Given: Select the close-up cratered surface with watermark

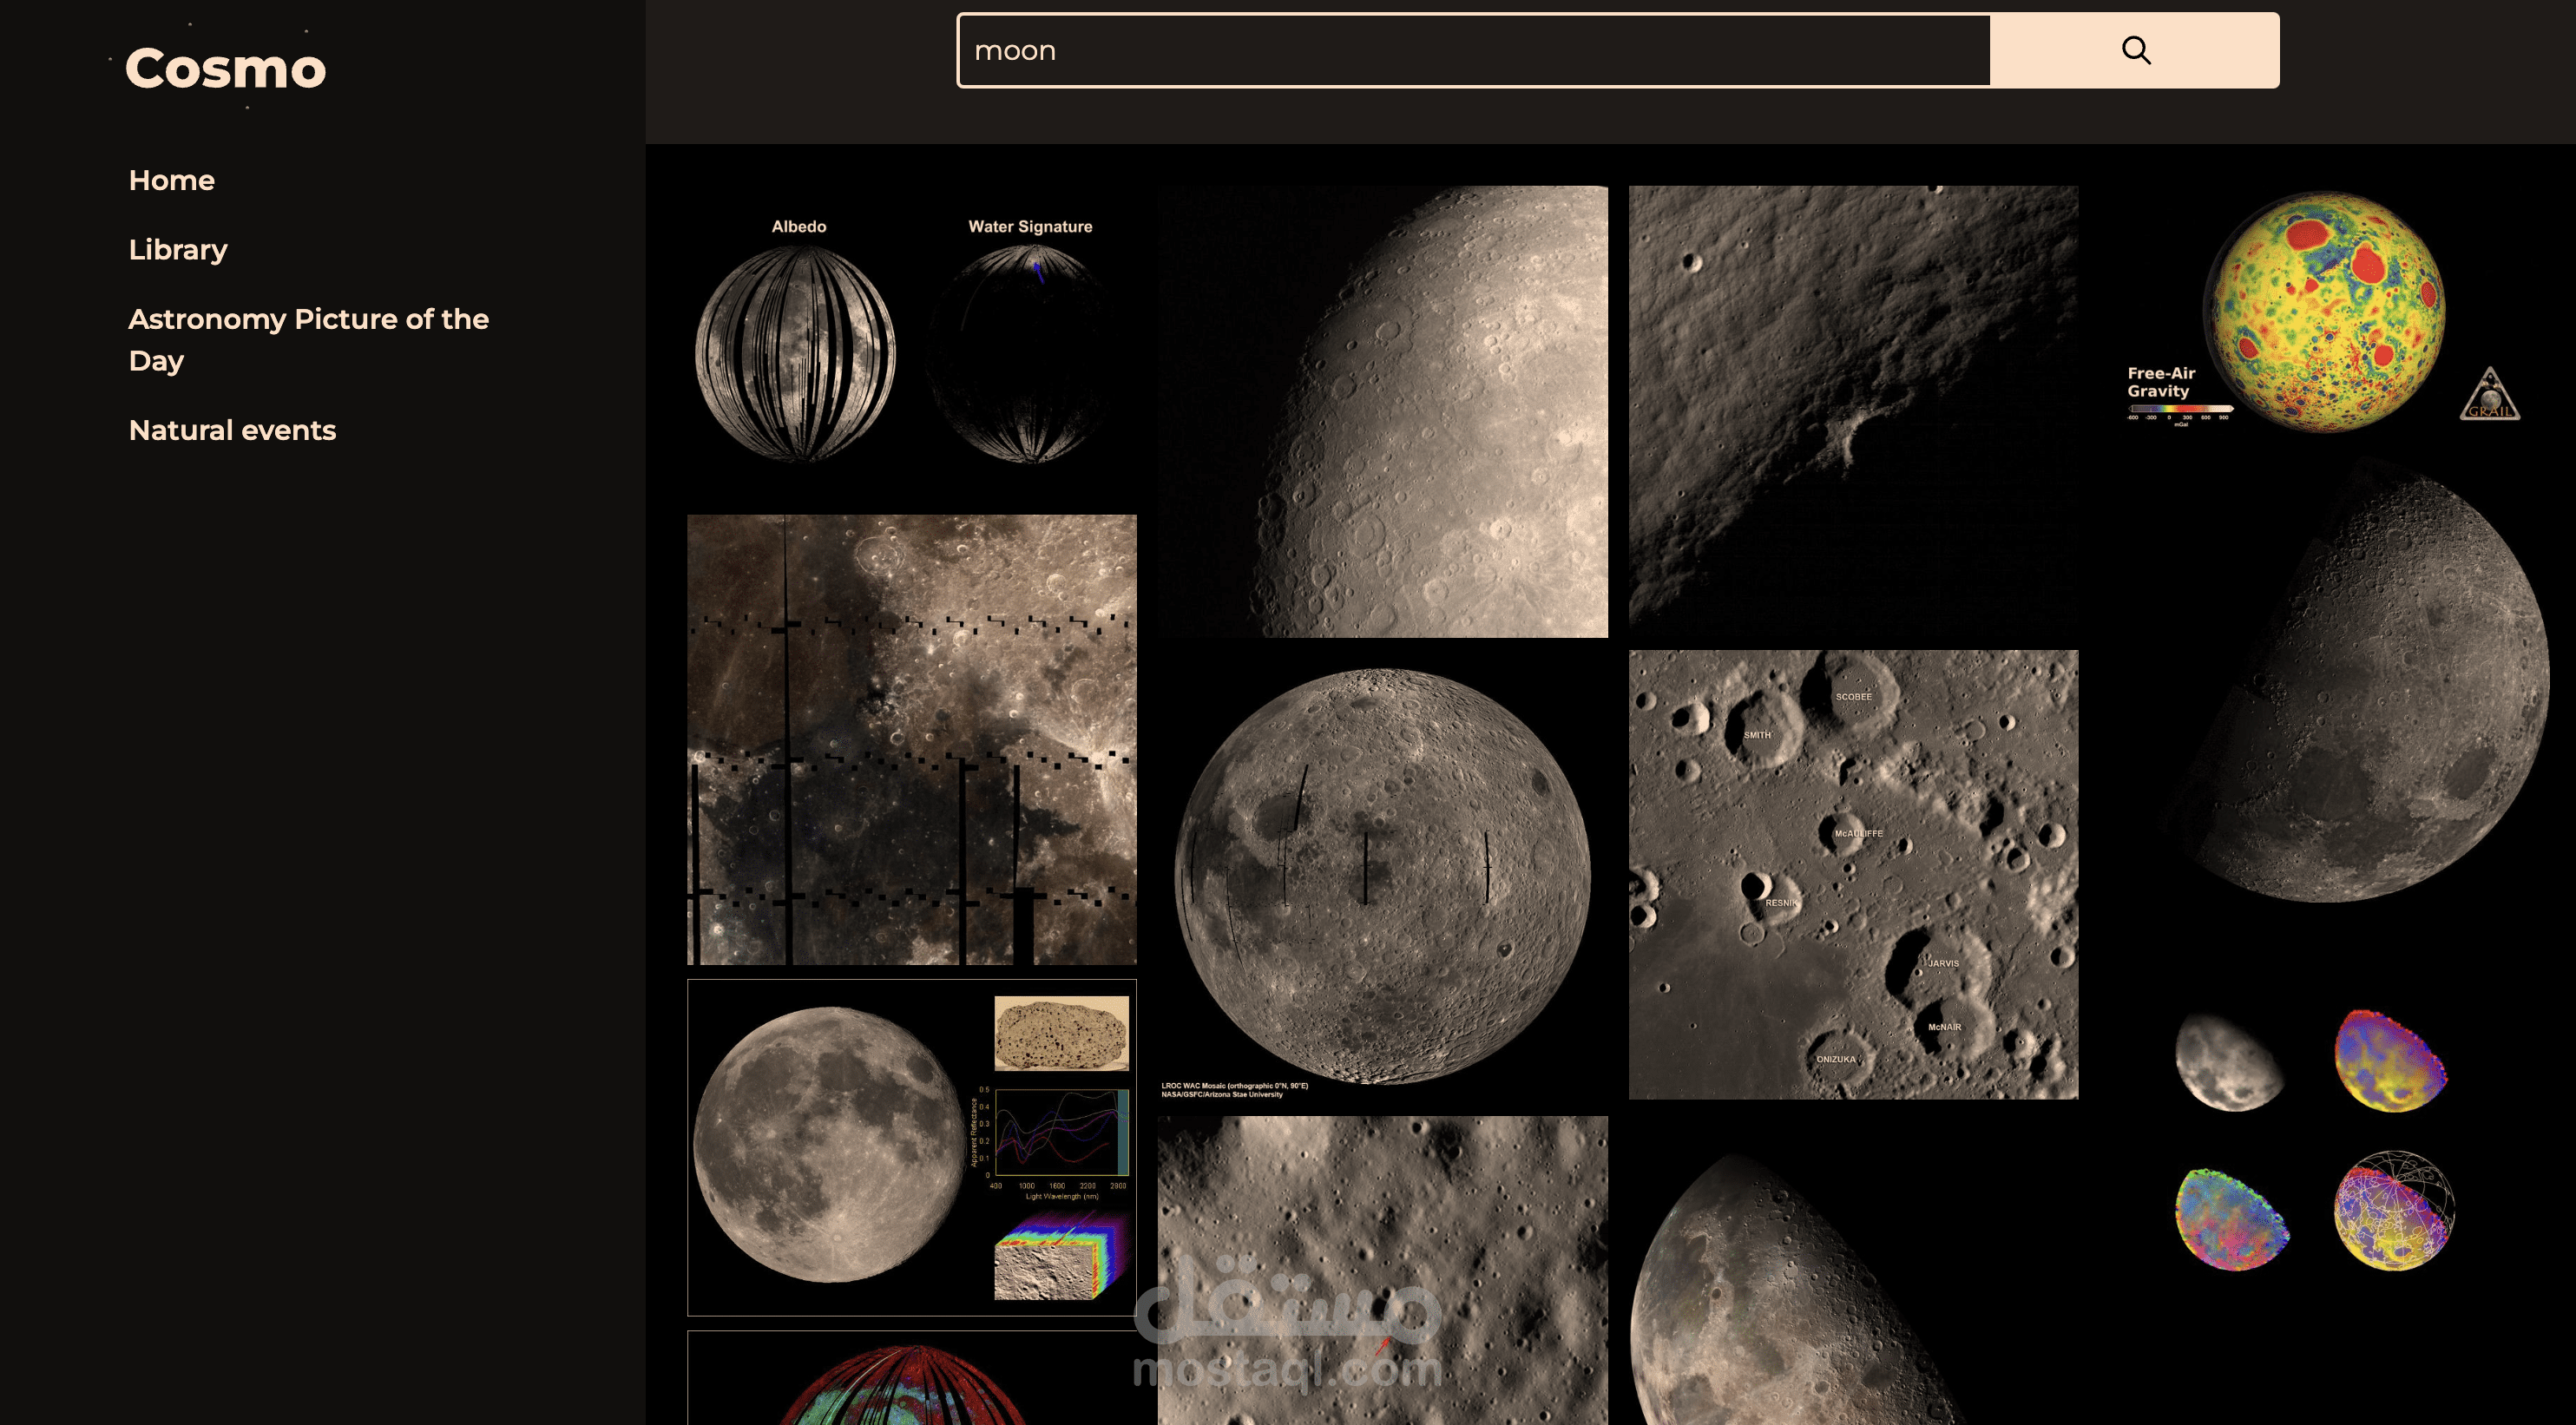Looking at the screenshot, I should pos(1382,1270).
